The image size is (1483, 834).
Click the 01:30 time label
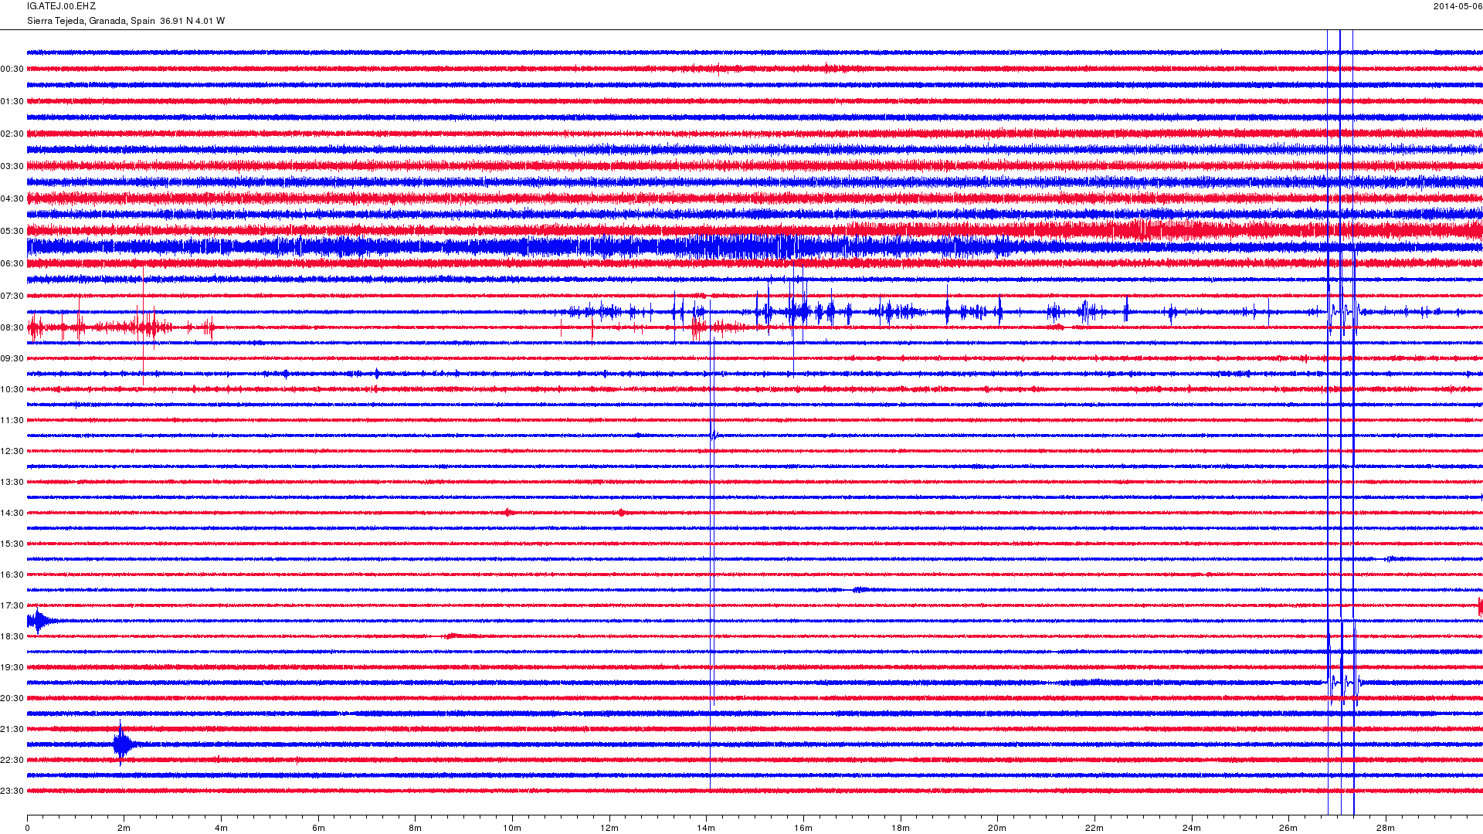click(x=12, y=101)
